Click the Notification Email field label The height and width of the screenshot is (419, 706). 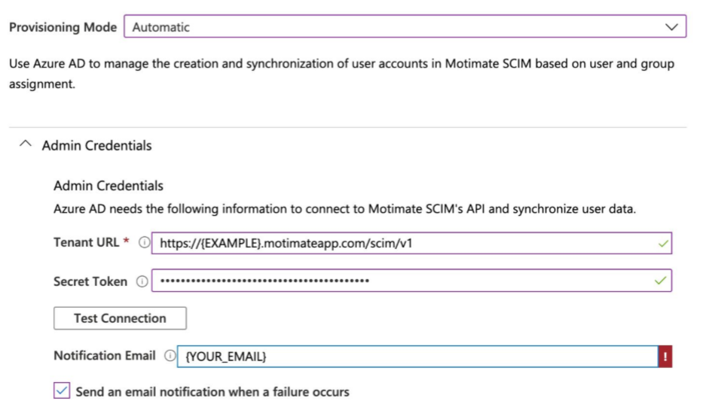point(104,356)
